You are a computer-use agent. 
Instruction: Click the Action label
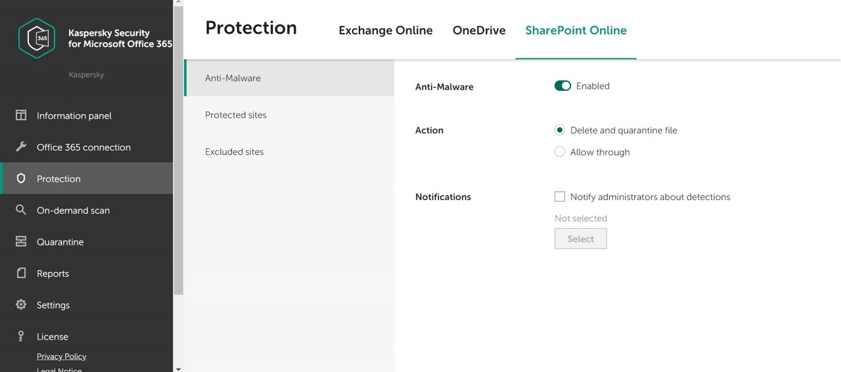click(x=429, y=131)
